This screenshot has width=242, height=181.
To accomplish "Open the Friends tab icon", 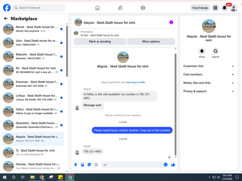I will coord(120,8).
